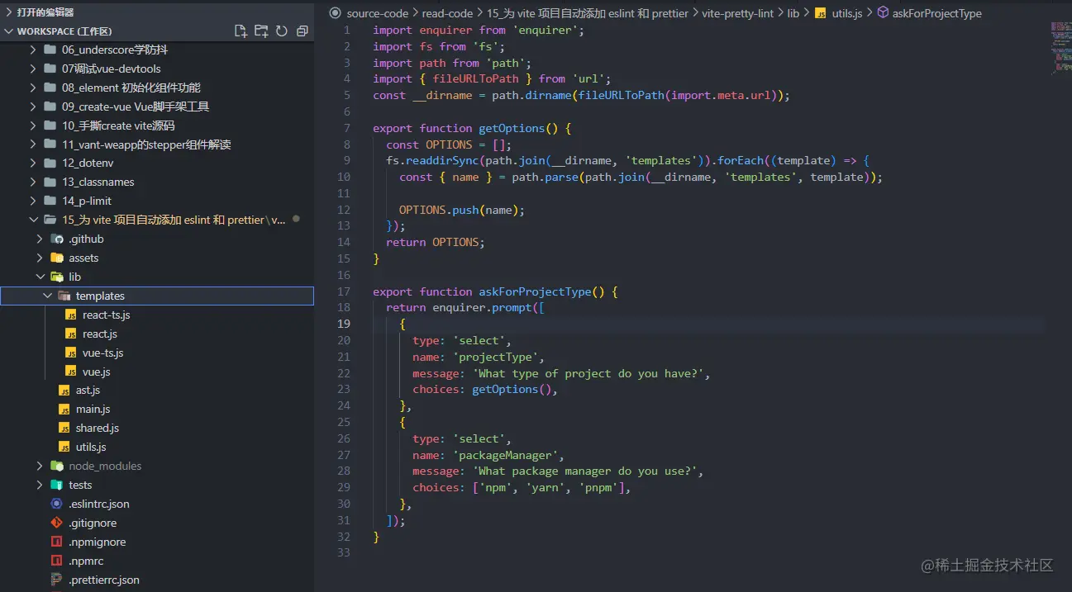Viewport: 1072px width, 592px height.
Task: Click the Prettier icon beside .prettierrc.json
Action: (x=56, y=580)
